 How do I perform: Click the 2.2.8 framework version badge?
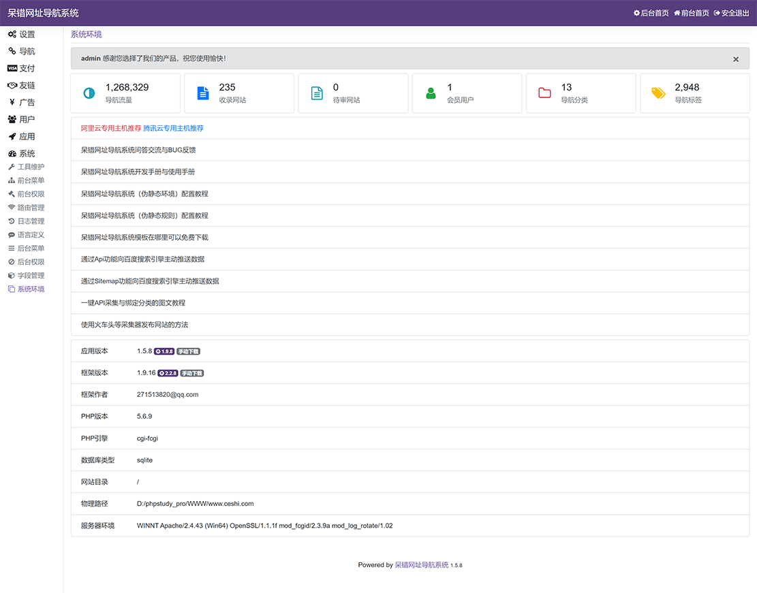(x=168, y=374)
